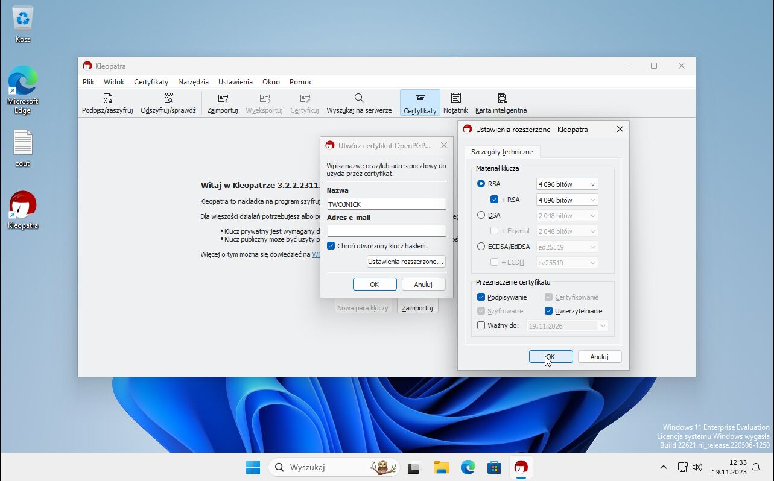Click the Odszyfruj/sprawdź toolbar icon
The width and height of the screenshot is (774, 481).
(168, 103)
